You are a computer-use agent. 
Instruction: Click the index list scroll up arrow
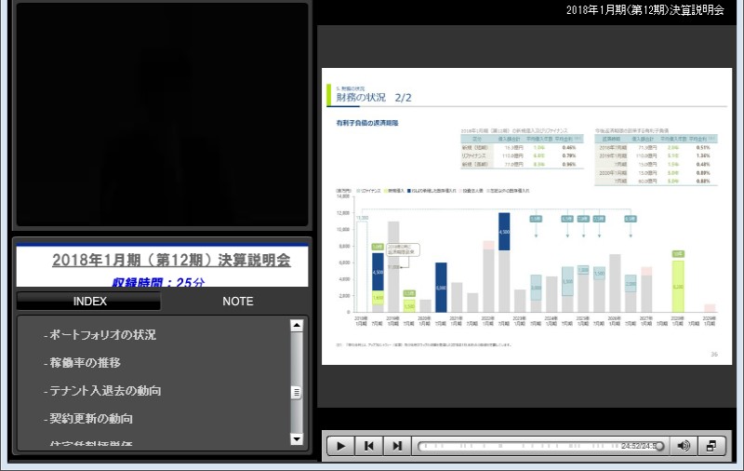pyautogui.click(x=297, y=325)
